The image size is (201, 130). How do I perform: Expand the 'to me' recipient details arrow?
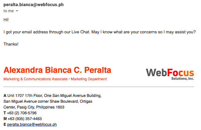point(17,11)
